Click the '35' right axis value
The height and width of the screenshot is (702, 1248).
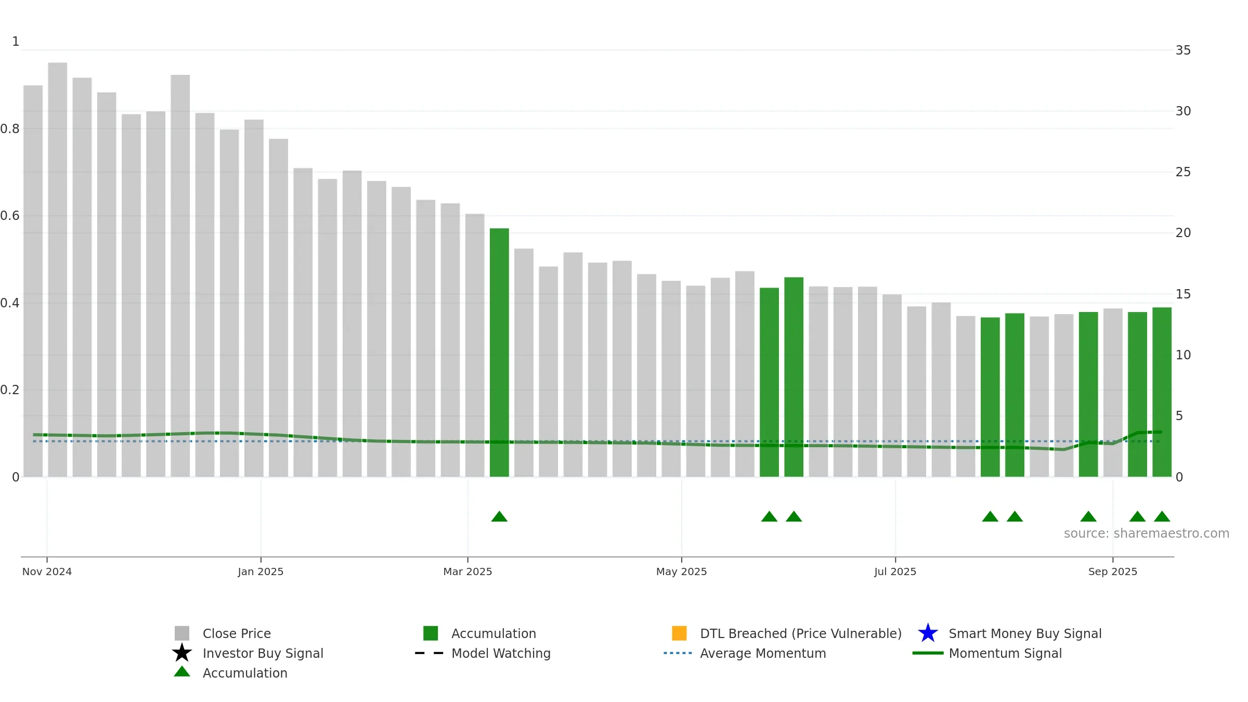[x=1183, y=50]
